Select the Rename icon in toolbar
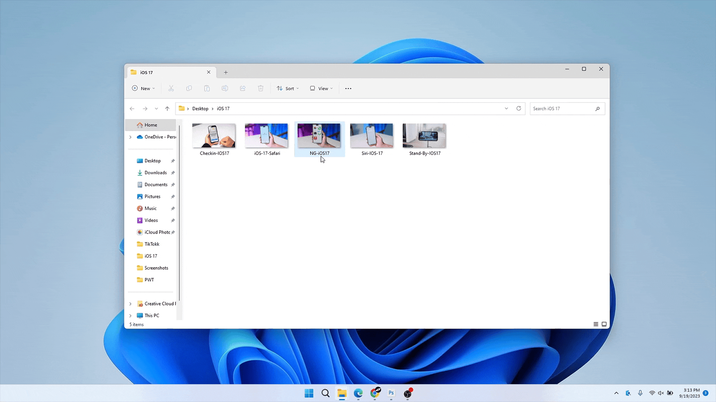 [x=225, y=88]
